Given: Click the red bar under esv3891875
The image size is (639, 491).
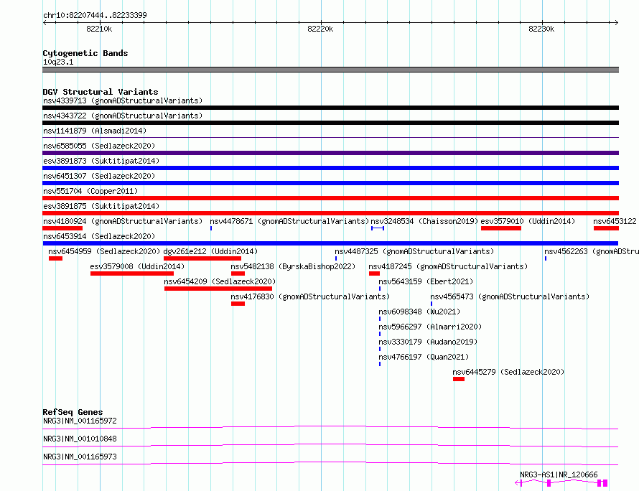Looking at the screenshot, I should tap(330, 213).
